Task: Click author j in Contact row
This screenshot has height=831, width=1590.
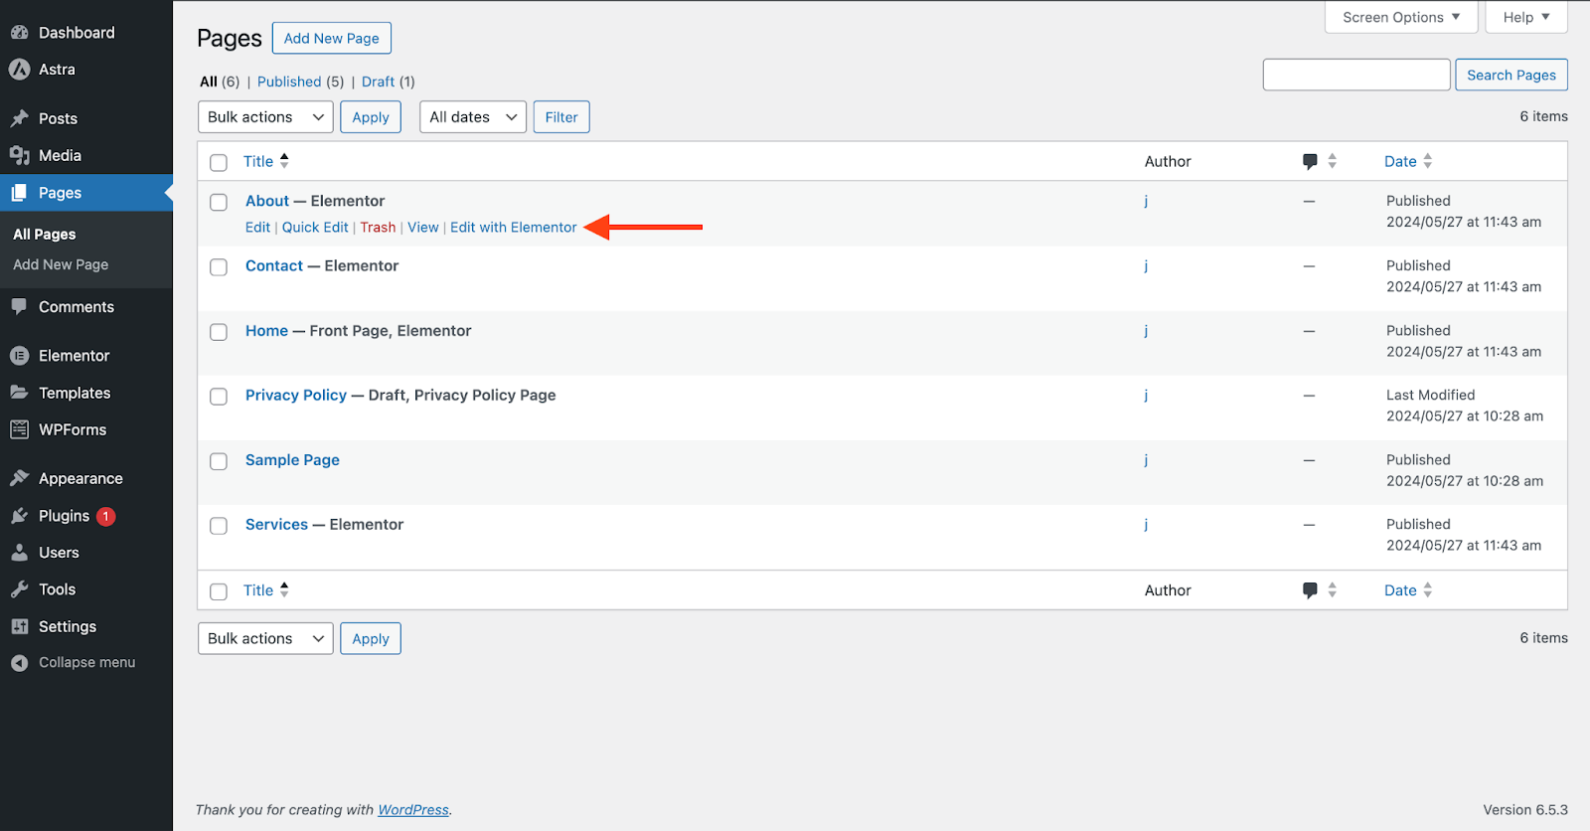Action: (1146, 265)
